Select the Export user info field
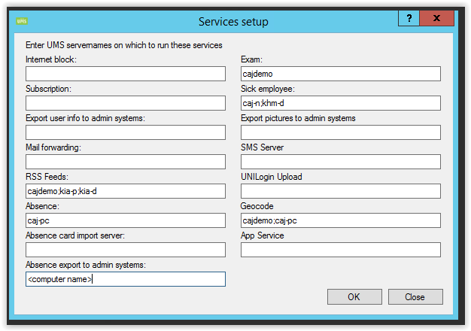Viewport: 471px width, 331px height. [126, 132]
